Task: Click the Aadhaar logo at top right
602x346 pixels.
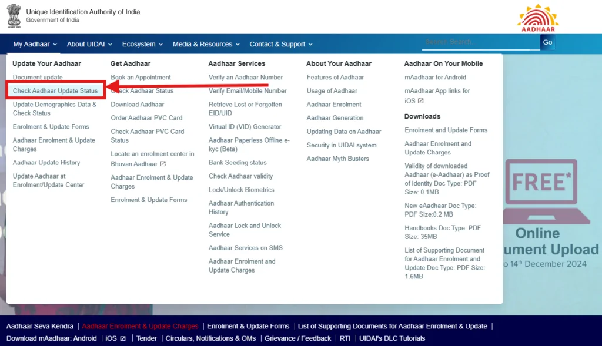Action: tap(537, 18)
